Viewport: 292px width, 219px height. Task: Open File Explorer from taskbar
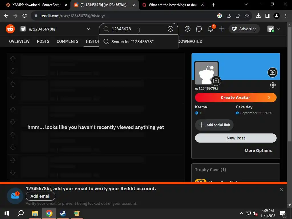coord(35,213)
